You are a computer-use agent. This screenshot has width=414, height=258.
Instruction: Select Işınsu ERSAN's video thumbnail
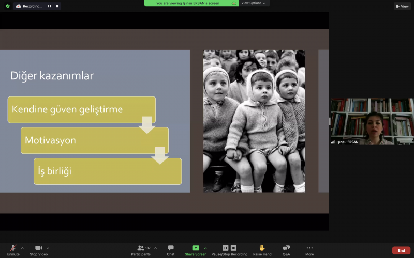[372, 121]
